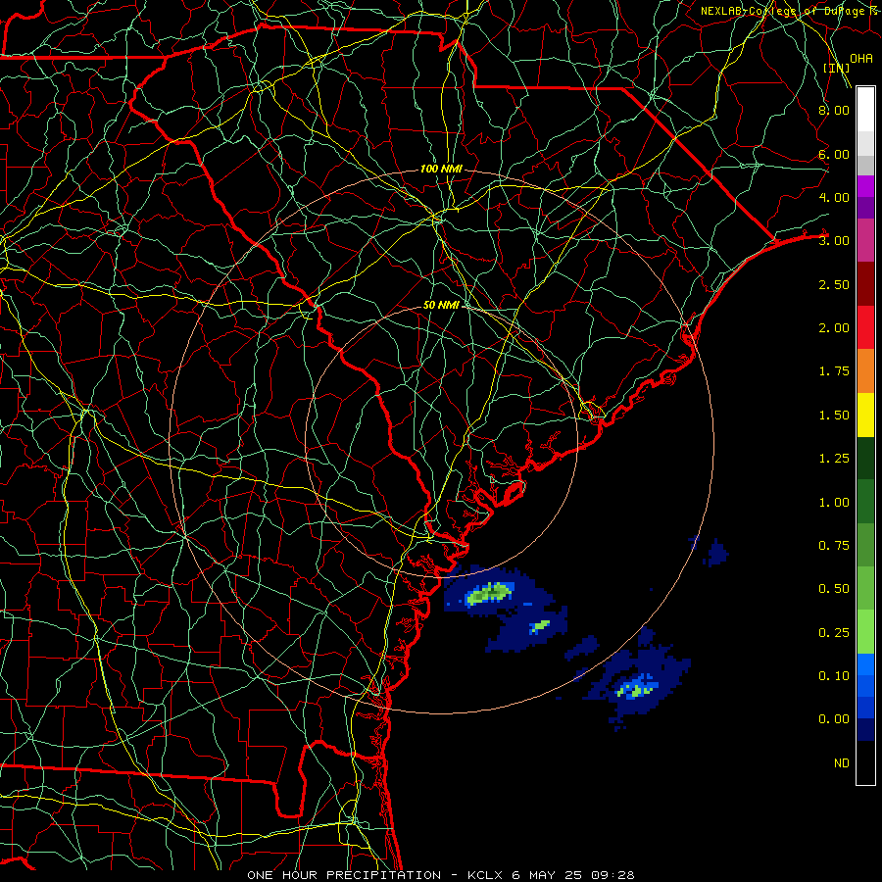
Task: Click the 2.00 legend value
Action: click(x=834, y=328)
